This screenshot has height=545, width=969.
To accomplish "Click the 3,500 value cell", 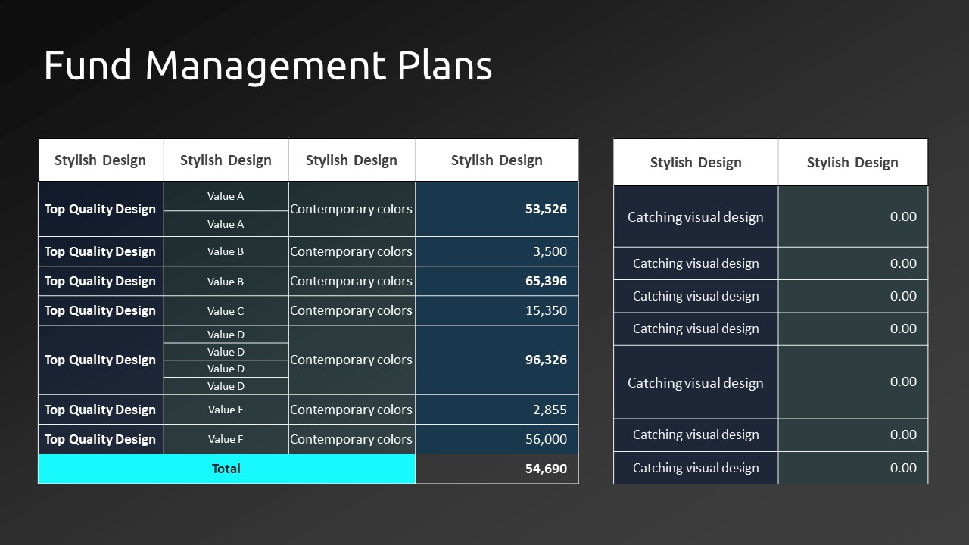I will 497,251.
